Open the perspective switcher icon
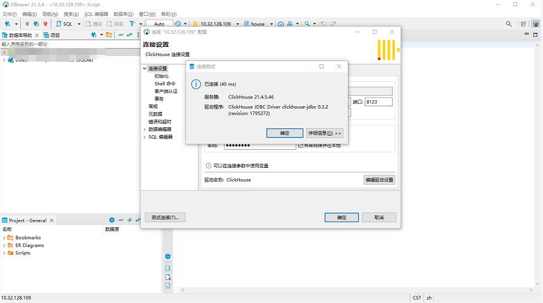543x303 pixels. coord(524,24)
